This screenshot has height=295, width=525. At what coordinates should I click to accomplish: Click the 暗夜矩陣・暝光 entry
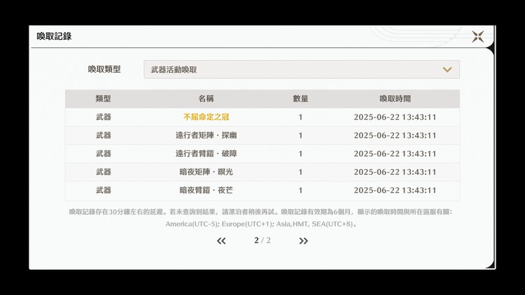click(x=206, y=172)
